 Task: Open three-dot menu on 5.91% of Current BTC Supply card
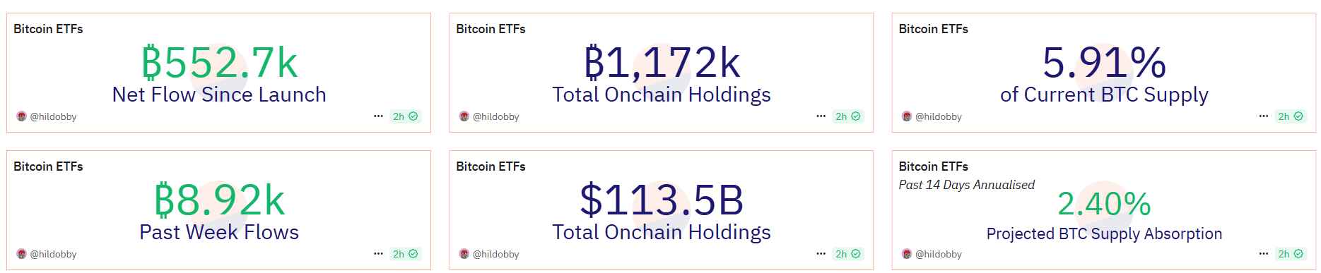(x=1264, y=116)
